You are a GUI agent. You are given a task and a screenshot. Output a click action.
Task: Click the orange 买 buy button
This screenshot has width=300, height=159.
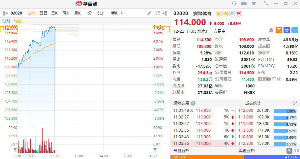pyautogui.click(x=279, y=30)
